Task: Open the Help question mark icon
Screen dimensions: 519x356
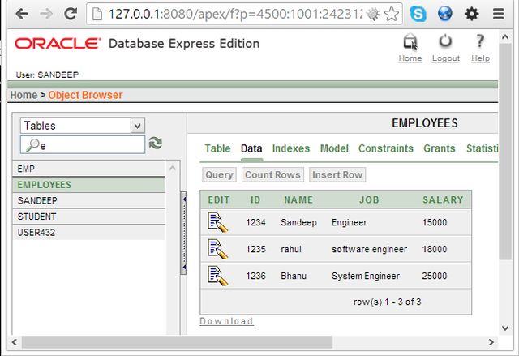Action: tap(480, 43)
